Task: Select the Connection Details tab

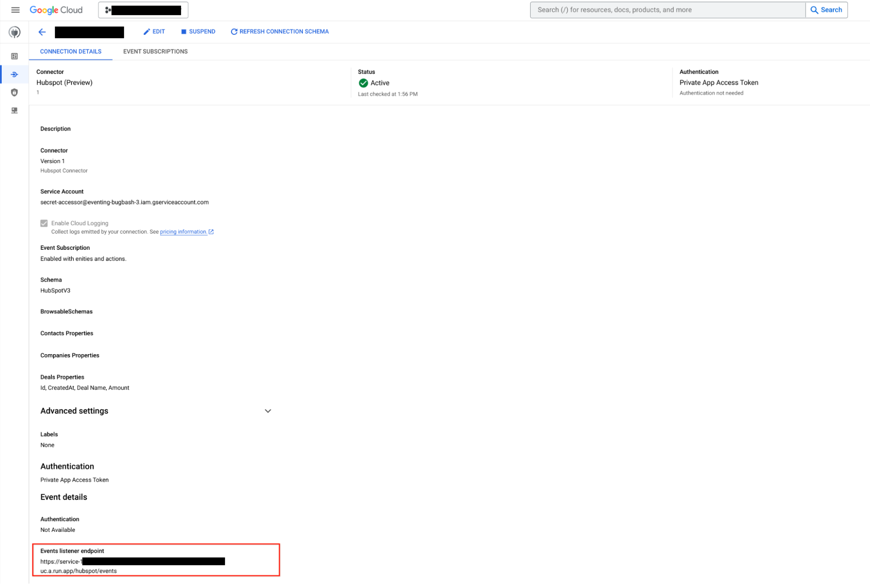Action: (x=71, y=51)
